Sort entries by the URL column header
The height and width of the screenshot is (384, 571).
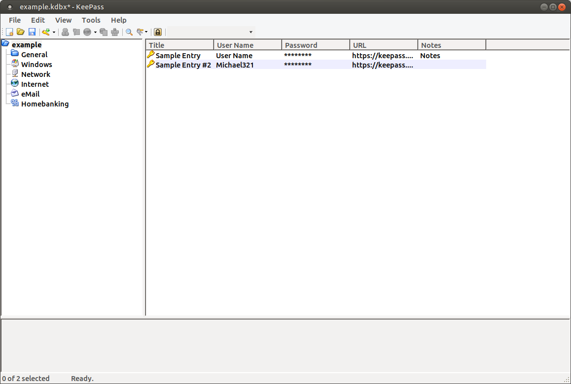pyautogui.click(x=384, y=45)
